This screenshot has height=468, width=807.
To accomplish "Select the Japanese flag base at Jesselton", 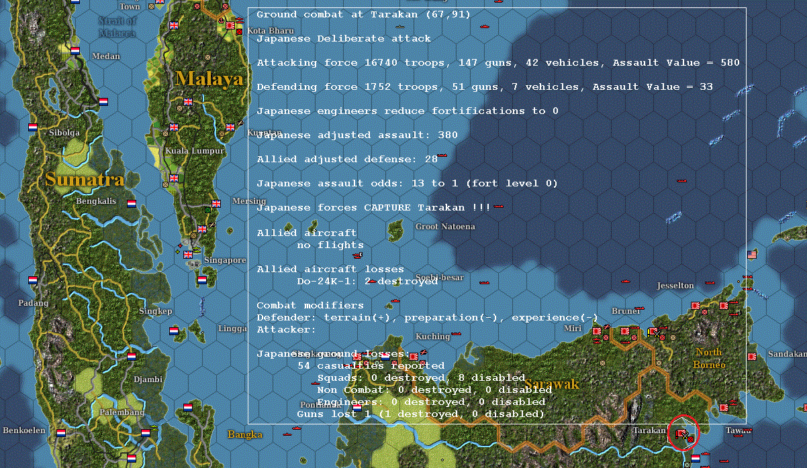I will coord(696,305).
